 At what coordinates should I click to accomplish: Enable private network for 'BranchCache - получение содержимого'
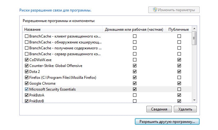[135, 48]
